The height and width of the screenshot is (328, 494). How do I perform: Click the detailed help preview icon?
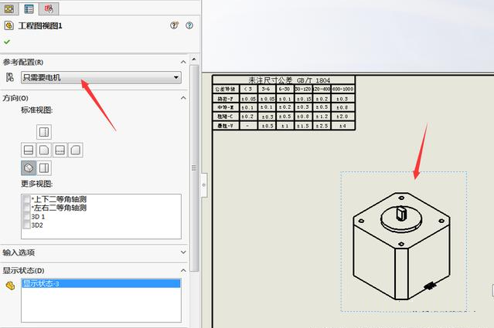point(174,25)
